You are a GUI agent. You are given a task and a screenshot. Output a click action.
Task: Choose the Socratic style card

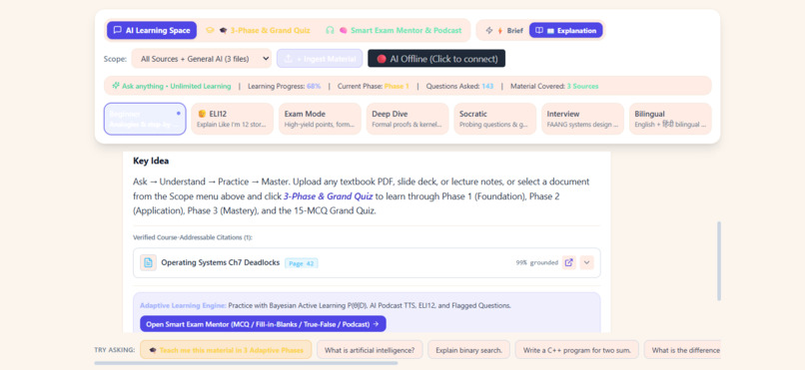pyautogui.click(x=495, y=119)
